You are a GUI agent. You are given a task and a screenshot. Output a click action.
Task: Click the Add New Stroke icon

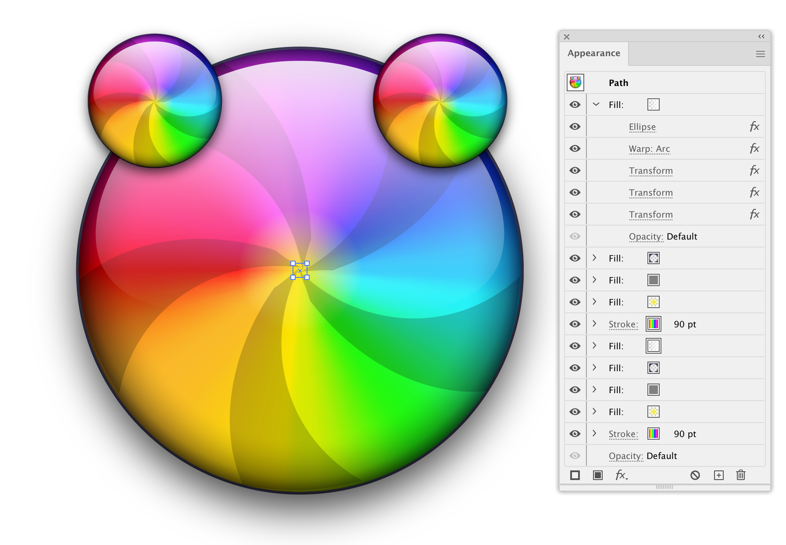(x=575, y=475)
